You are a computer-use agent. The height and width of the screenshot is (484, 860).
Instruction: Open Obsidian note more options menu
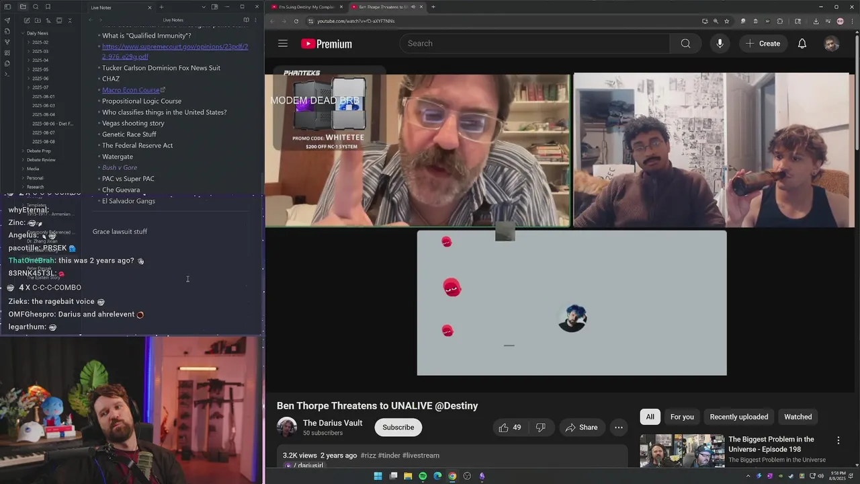[255, 20]
